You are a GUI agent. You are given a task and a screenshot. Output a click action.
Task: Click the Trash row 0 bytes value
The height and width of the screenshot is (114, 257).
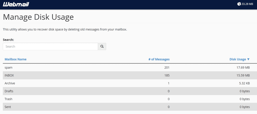click(245, 99)
